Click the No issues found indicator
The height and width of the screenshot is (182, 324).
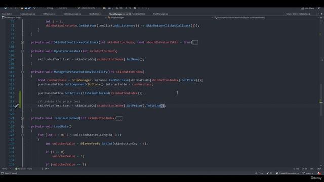click(x=24, y=169)
